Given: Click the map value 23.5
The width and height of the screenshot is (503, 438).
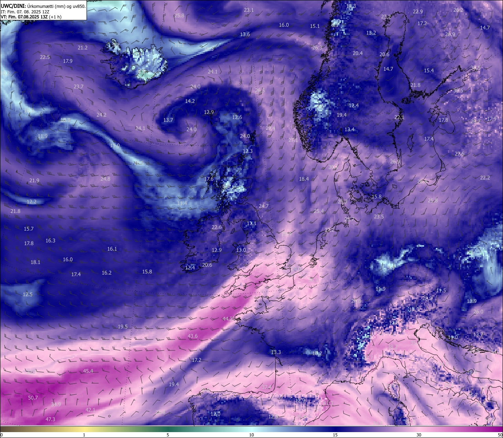Looking at the screenshot, I should [x=379, y=216].
